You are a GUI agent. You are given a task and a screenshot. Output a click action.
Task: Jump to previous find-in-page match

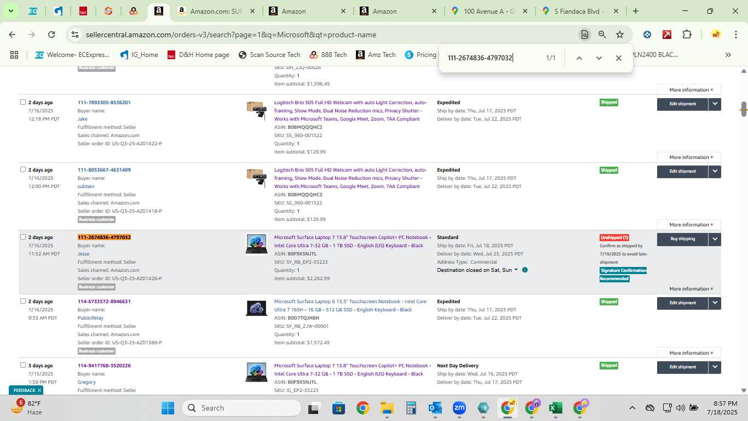pos(579,58)
